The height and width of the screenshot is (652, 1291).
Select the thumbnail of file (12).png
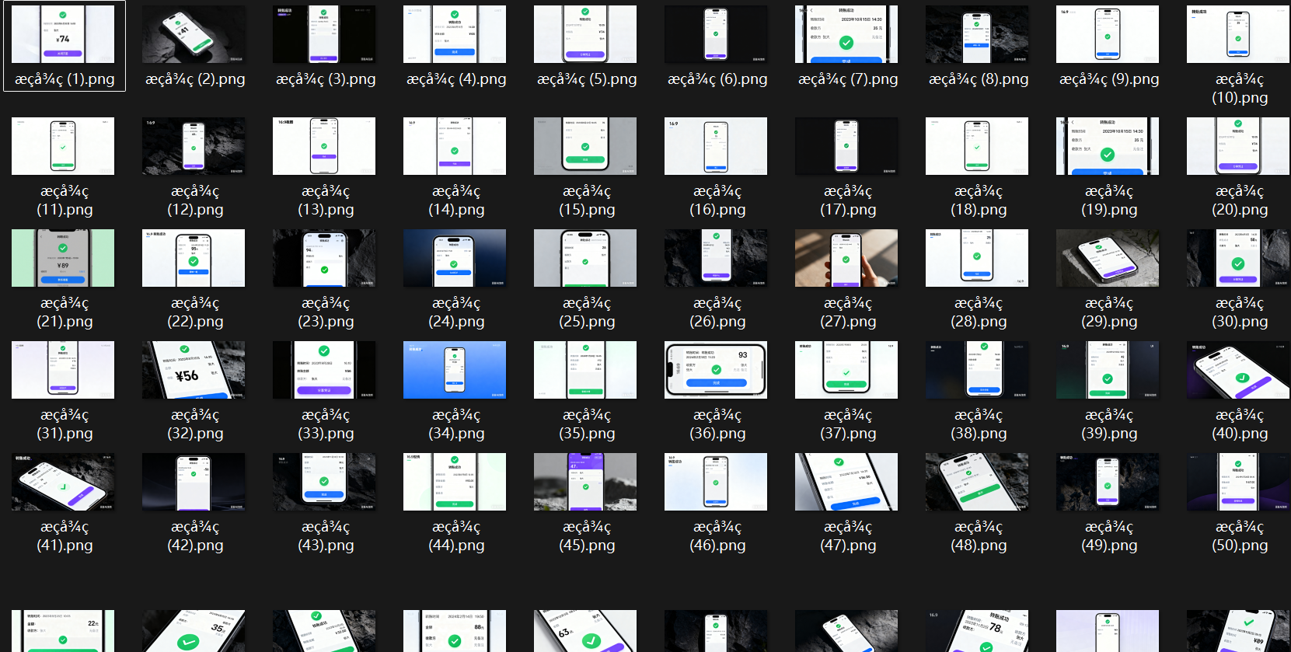click(x=194, y=146)
